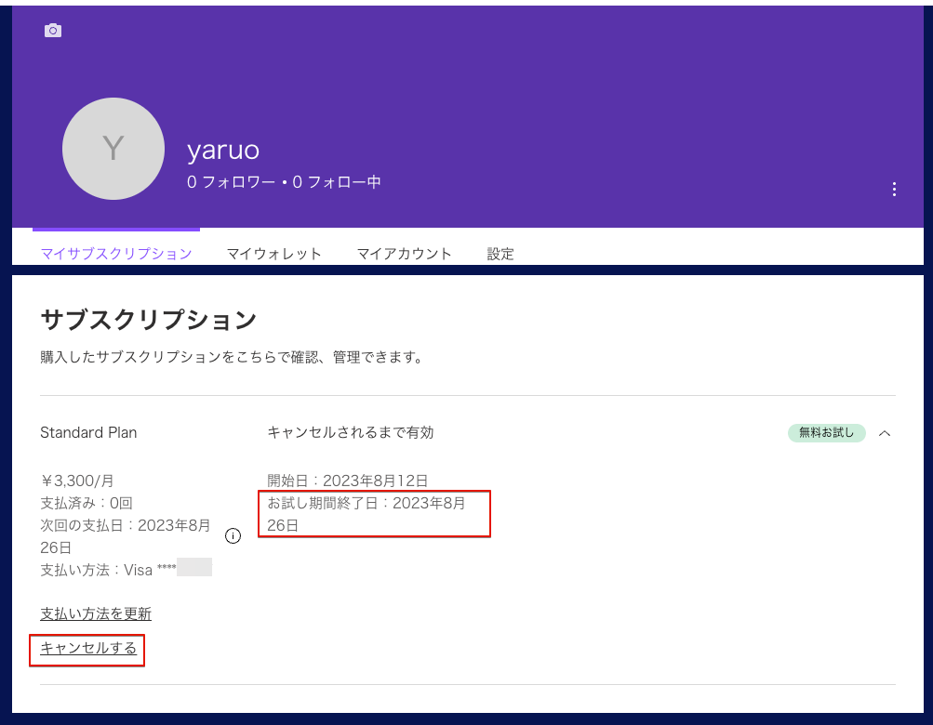Click the camera icon to change cover photo

click(x=53, y=31)
